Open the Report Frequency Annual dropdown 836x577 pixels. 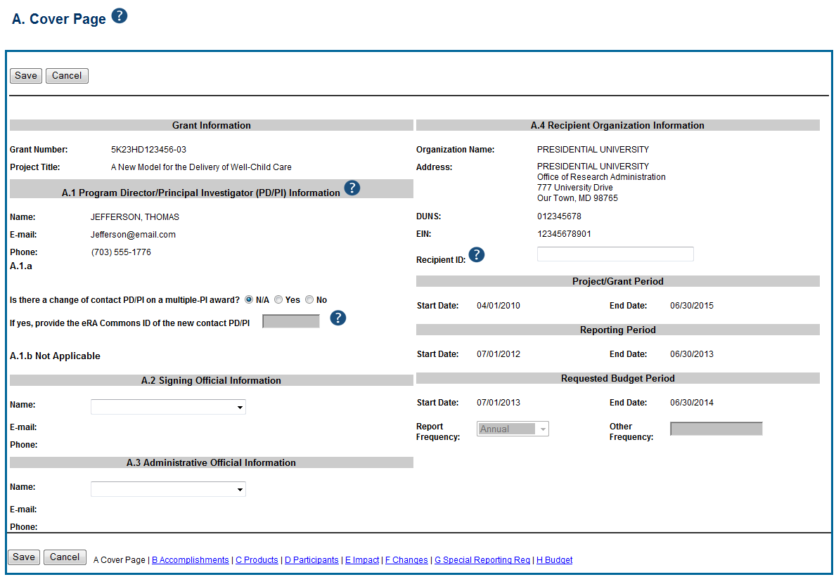[x=513, y=429]
